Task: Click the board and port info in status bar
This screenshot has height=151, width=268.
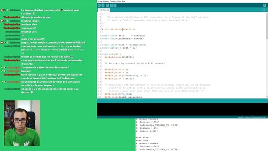Action: [x=251, y=117]
